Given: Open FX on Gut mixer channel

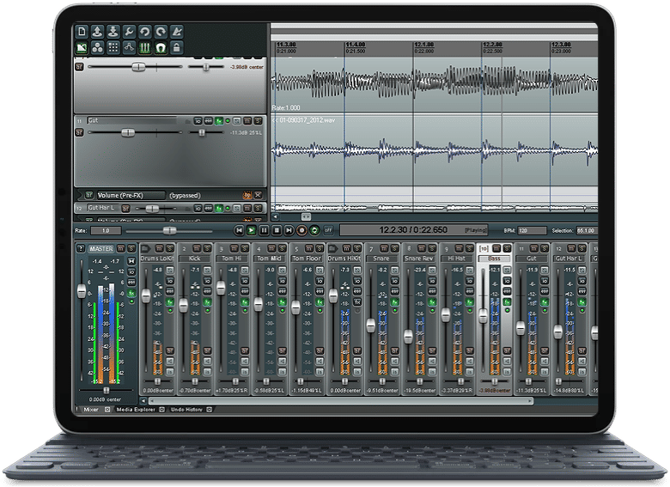Looking at the screenshot, I should tap(545, 302).
